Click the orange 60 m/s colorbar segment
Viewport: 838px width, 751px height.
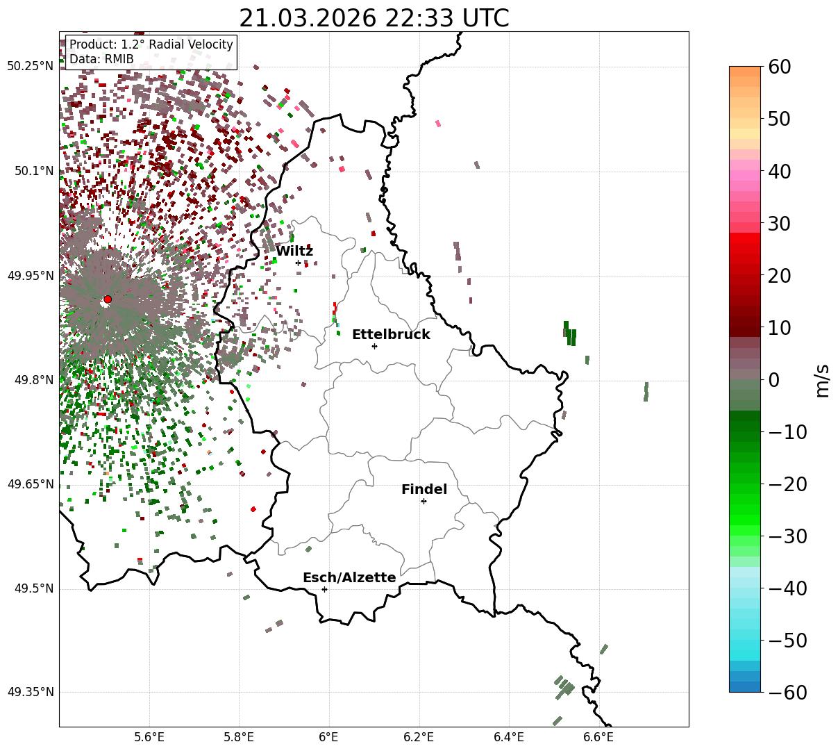pyautogui.click(x=745, y=71)
